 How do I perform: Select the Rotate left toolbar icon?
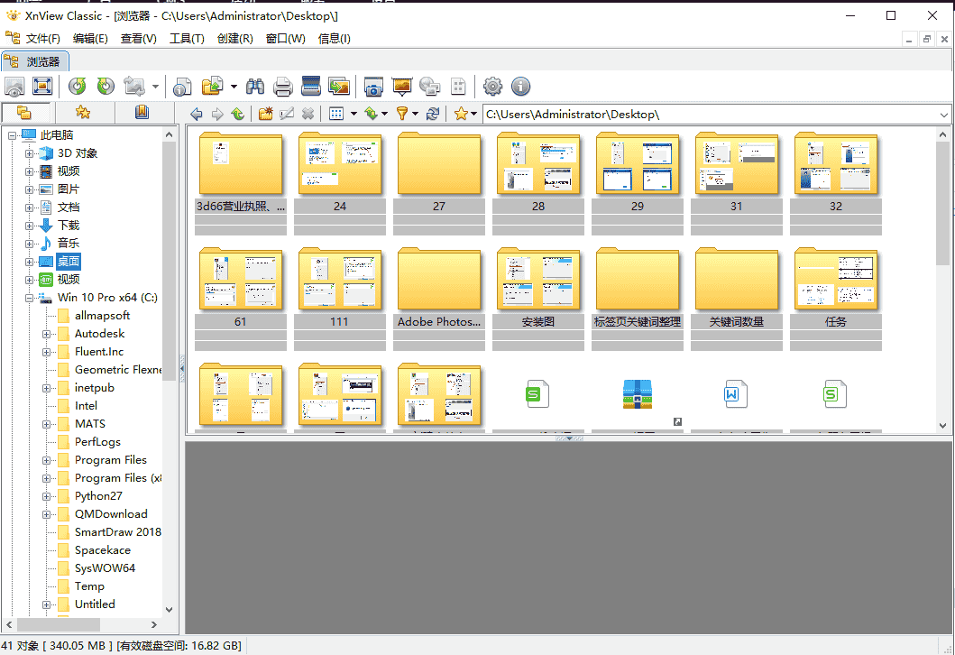tap(77, 87)
